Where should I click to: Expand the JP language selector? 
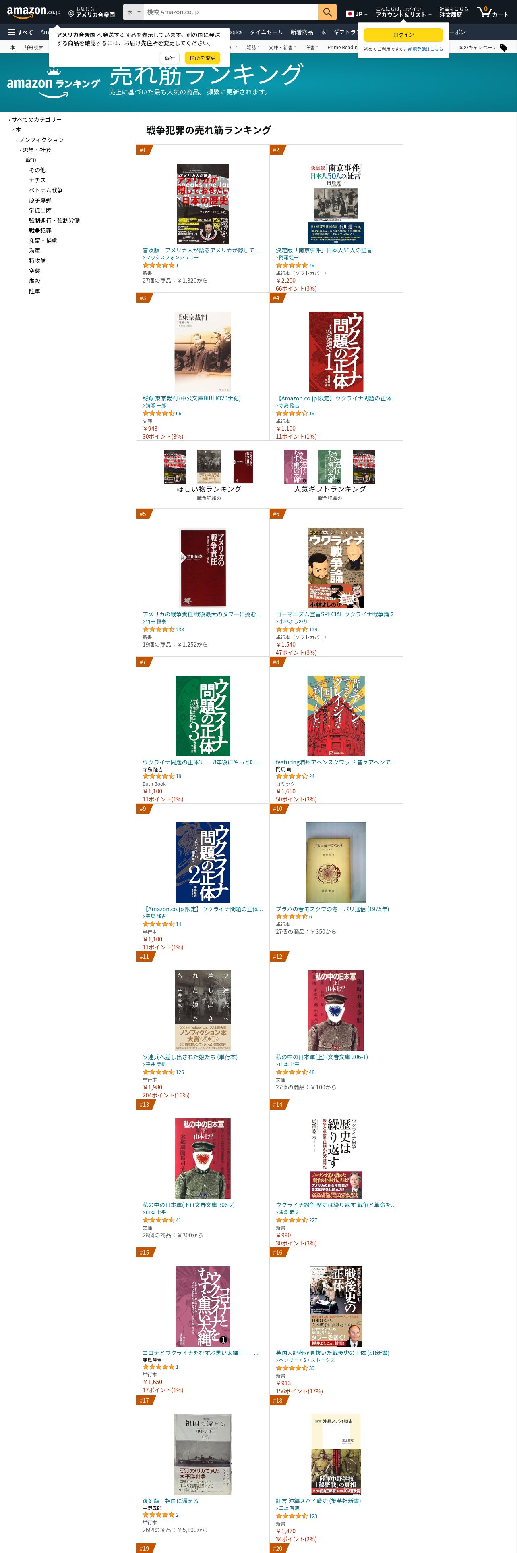pyautogui.click(x=356, y=14)
